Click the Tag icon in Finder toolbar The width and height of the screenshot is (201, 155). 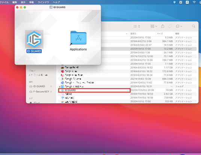click(x=170, y=26)
